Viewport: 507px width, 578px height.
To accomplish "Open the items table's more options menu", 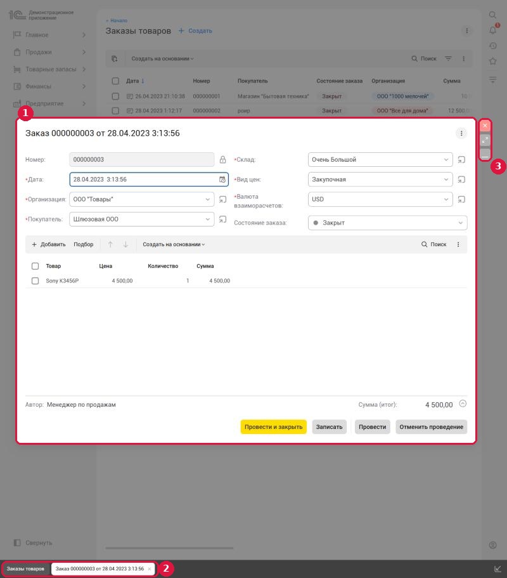I will [x=458, y=244].
